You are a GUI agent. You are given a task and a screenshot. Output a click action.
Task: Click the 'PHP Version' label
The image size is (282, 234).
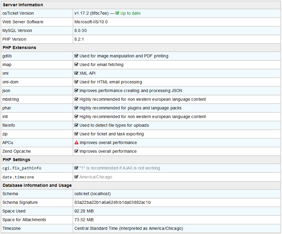tap(14, 39)
